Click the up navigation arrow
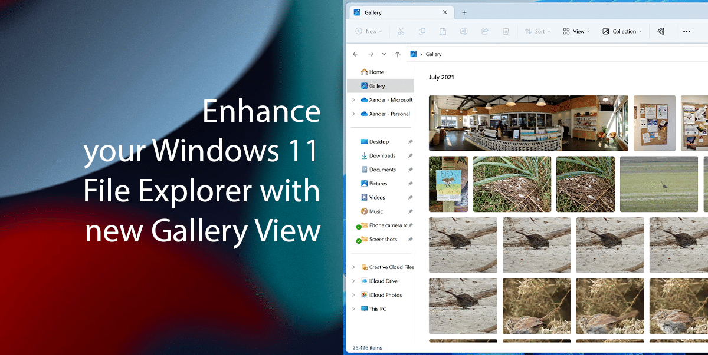Viewport: 708px width, 355px height. 398,54
